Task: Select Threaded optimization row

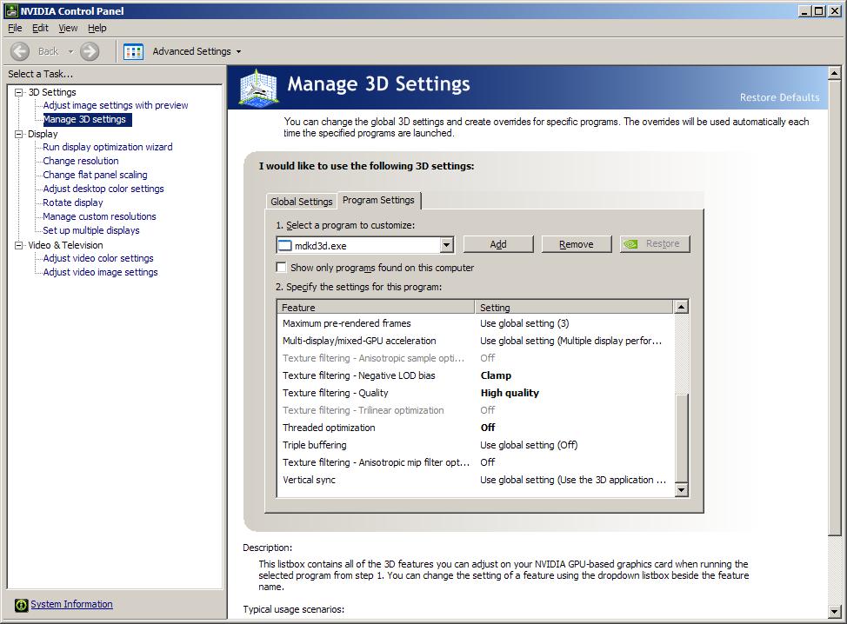Action: (x=476, y=428)
